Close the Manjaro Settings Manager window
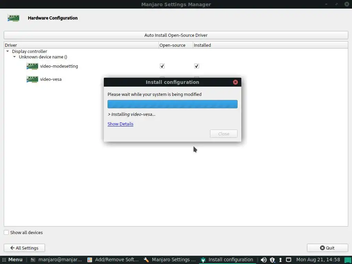The height and width of the screenshot is (264, 352). point(346,4)
